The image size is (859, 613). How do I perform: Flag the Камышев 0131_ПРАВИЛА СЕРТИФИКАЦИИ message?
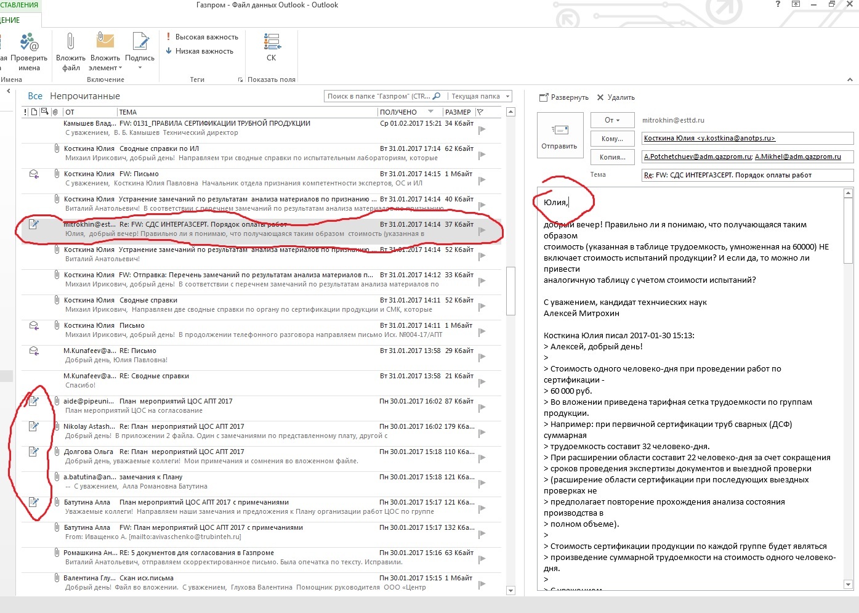point(482,129)
